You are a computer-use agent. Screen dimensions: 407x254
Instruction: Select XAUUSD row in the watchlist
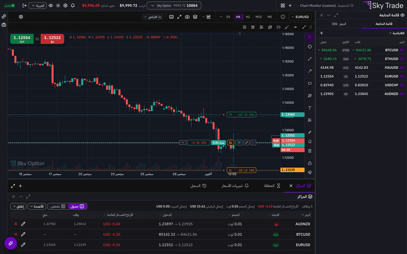(362, 68)
